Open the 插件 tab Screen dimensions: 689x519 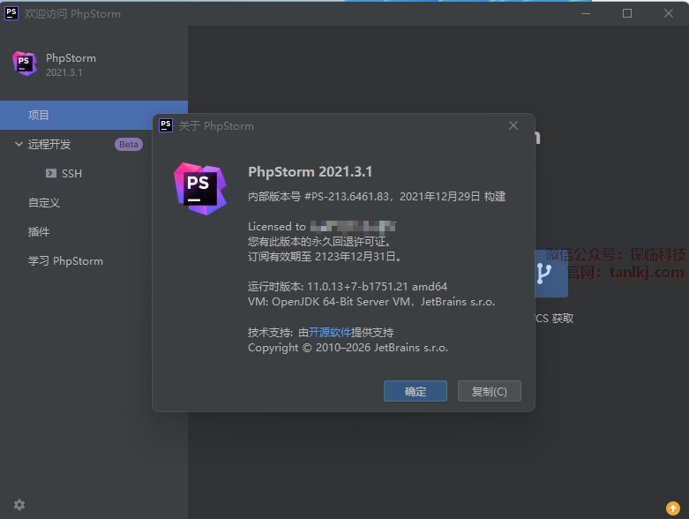pos(39,231)
